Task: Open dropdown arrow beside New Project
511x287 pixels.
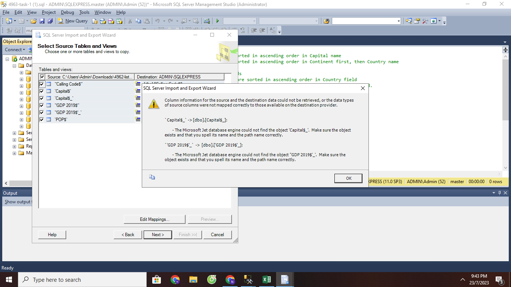Action: click(x=15, y=21)
